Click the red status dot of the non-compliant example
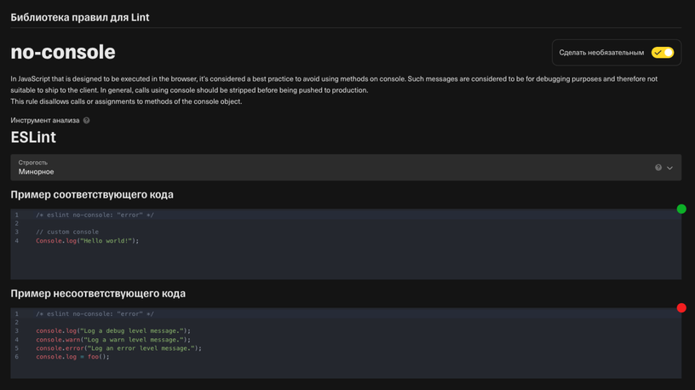Image resolution: width=695 pixels, height=390 pixels. (681, 307)
